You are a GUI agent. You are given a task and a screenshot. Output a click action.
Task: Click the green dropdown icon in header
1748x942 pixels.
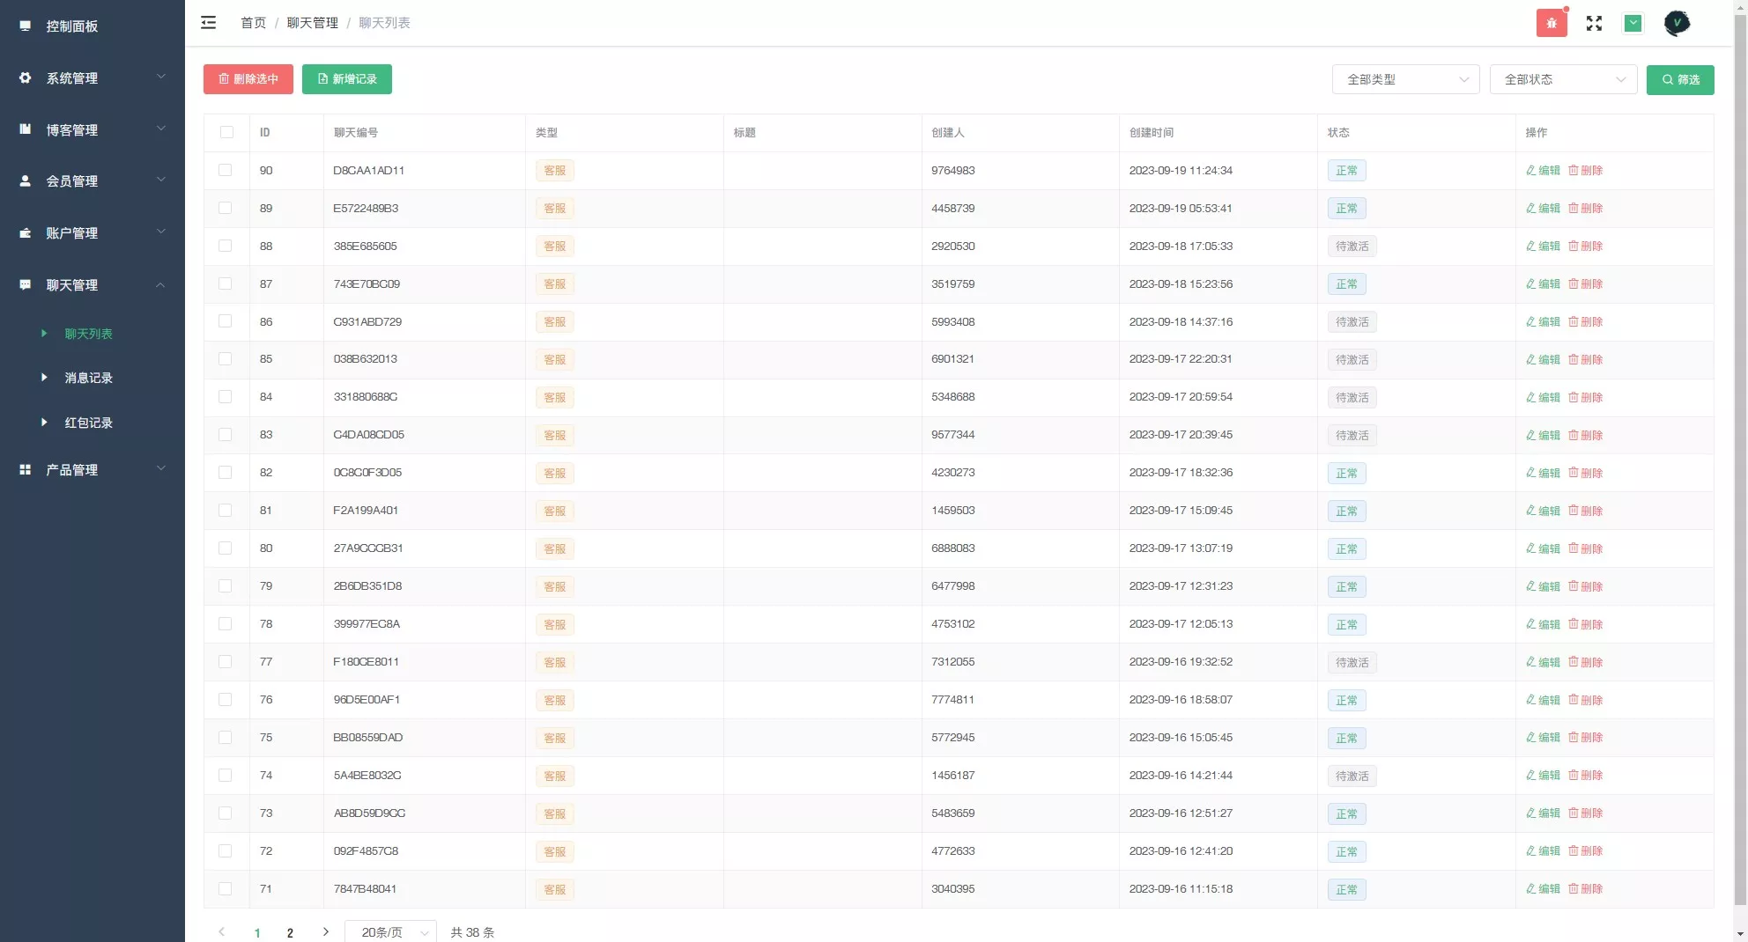1633,23
